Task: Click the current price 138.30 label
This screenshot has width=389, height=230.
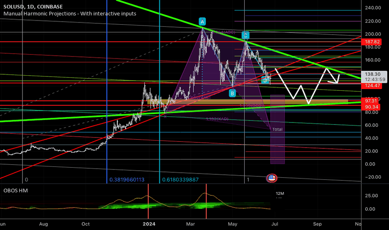Action: point(373,74)
